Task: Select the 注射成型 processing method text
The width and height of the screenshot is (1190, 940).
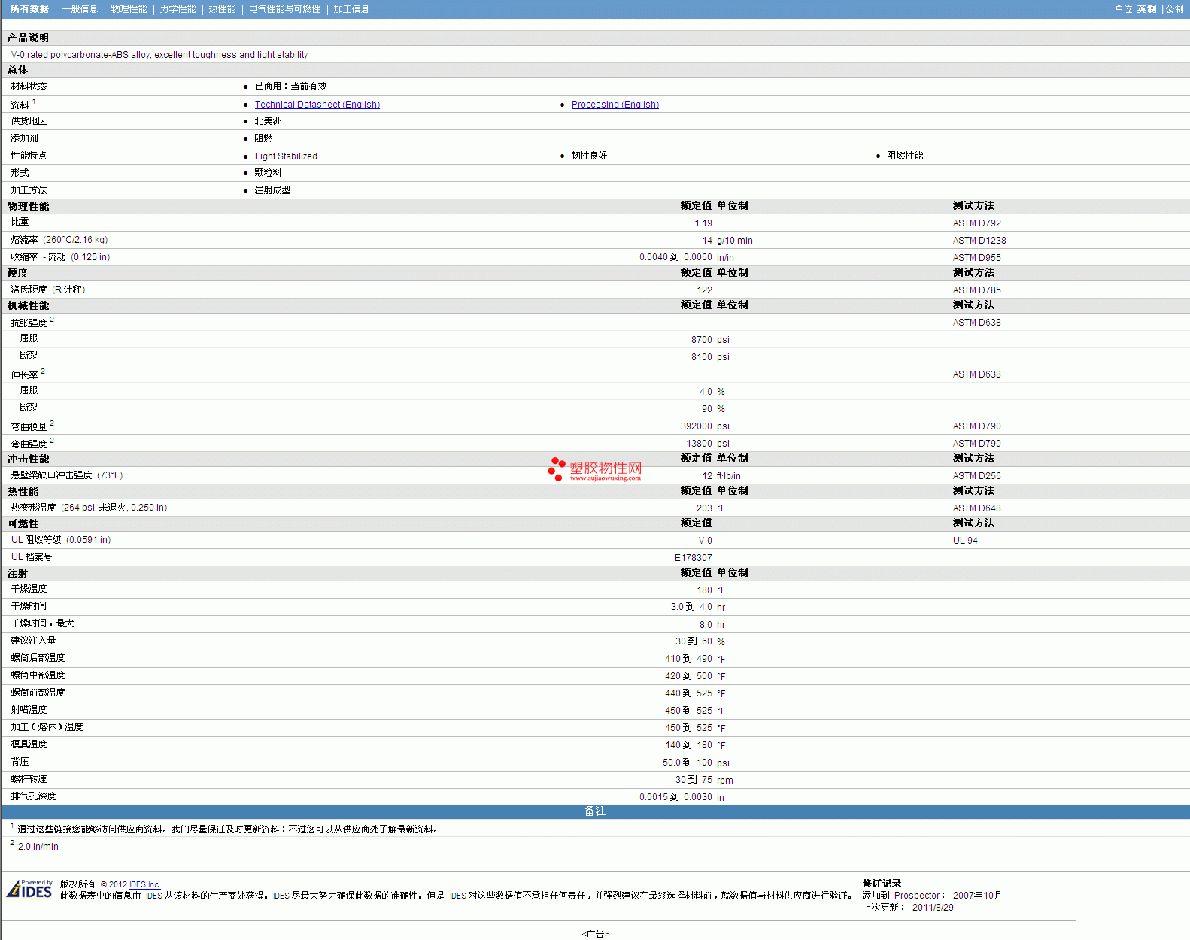Action: tap(272, 190)
